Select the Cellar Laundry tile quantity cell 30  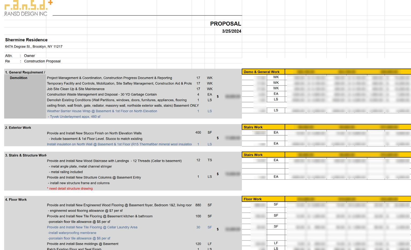(198, 227)
